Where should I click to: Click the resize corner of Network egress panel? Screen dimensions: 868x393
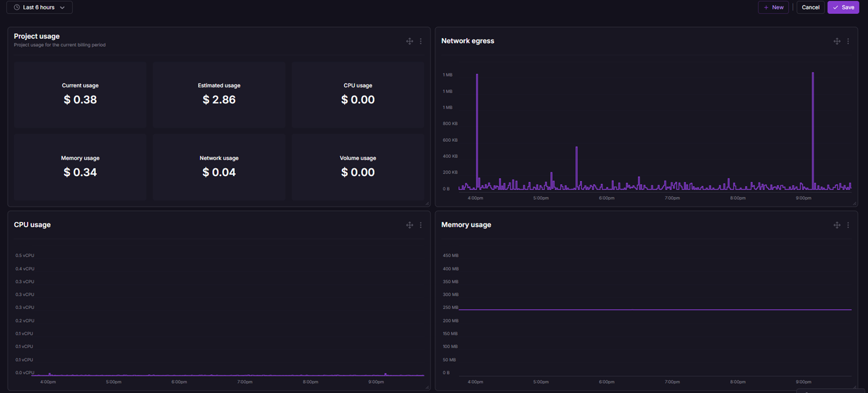point(855,204)
